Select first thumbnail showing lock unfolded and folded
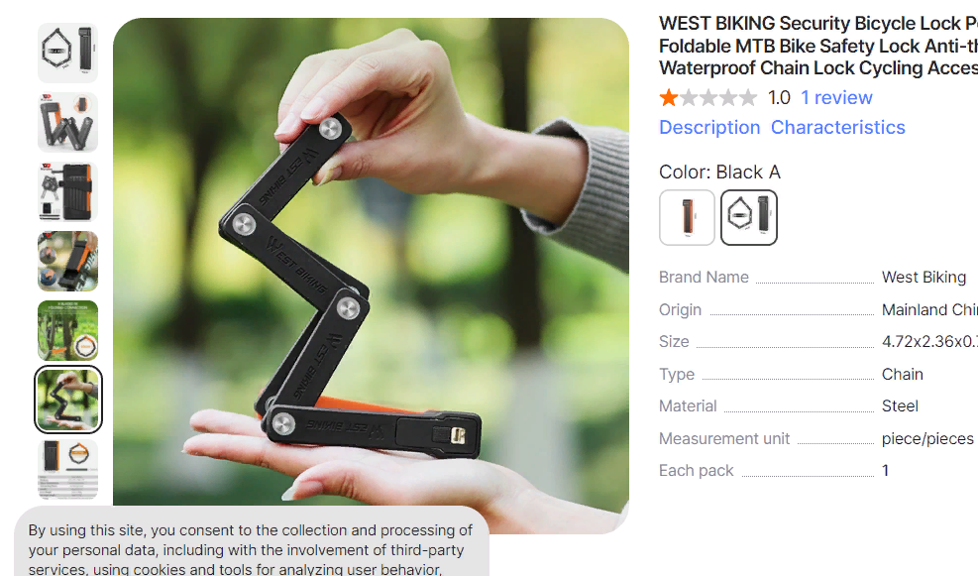 [x=68, y=54]
